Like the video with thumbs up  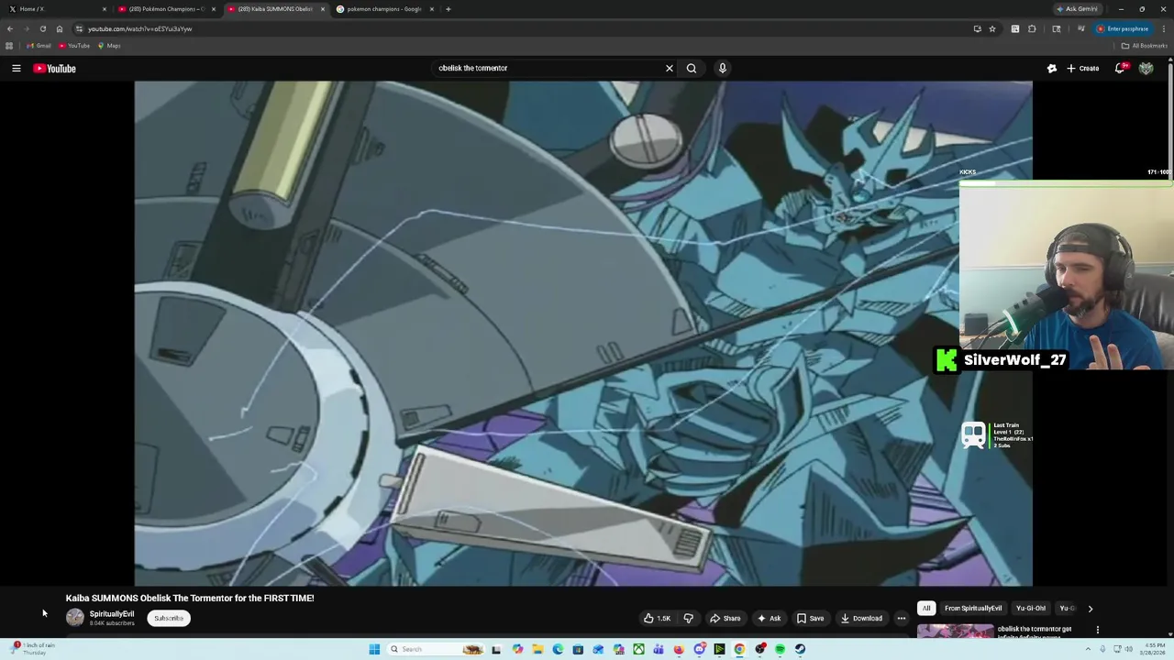(x=657, y=618)
